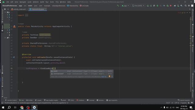Collapse Project panel with the minus icon

point(8,9)
